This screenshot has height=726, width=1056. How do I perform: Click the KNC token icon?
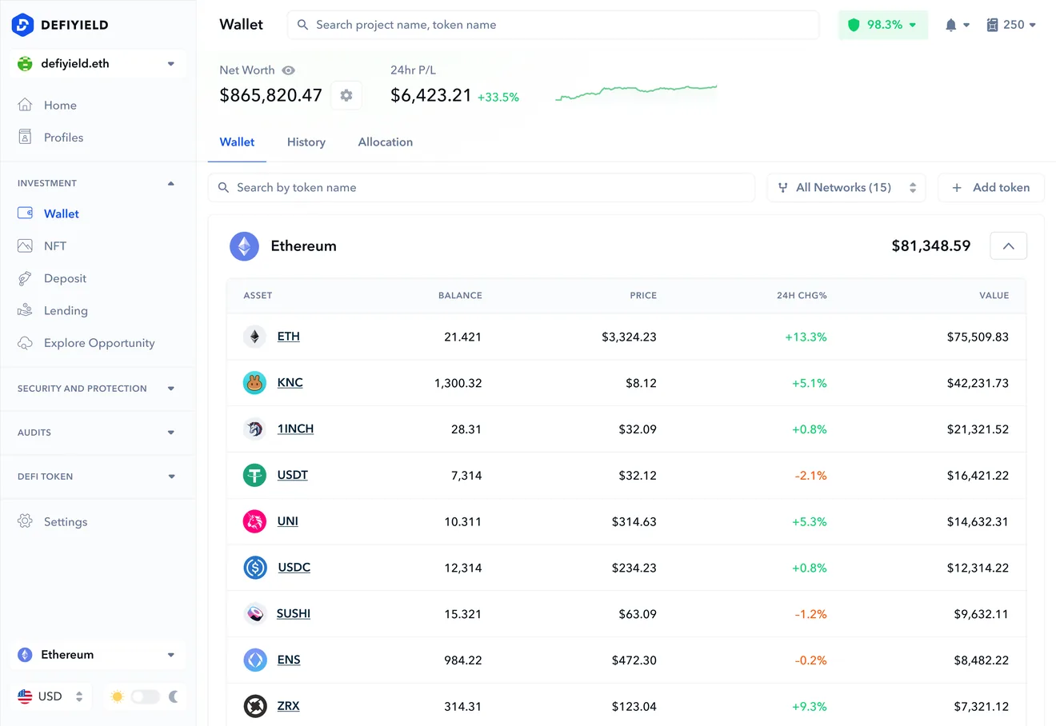[254, 383]
